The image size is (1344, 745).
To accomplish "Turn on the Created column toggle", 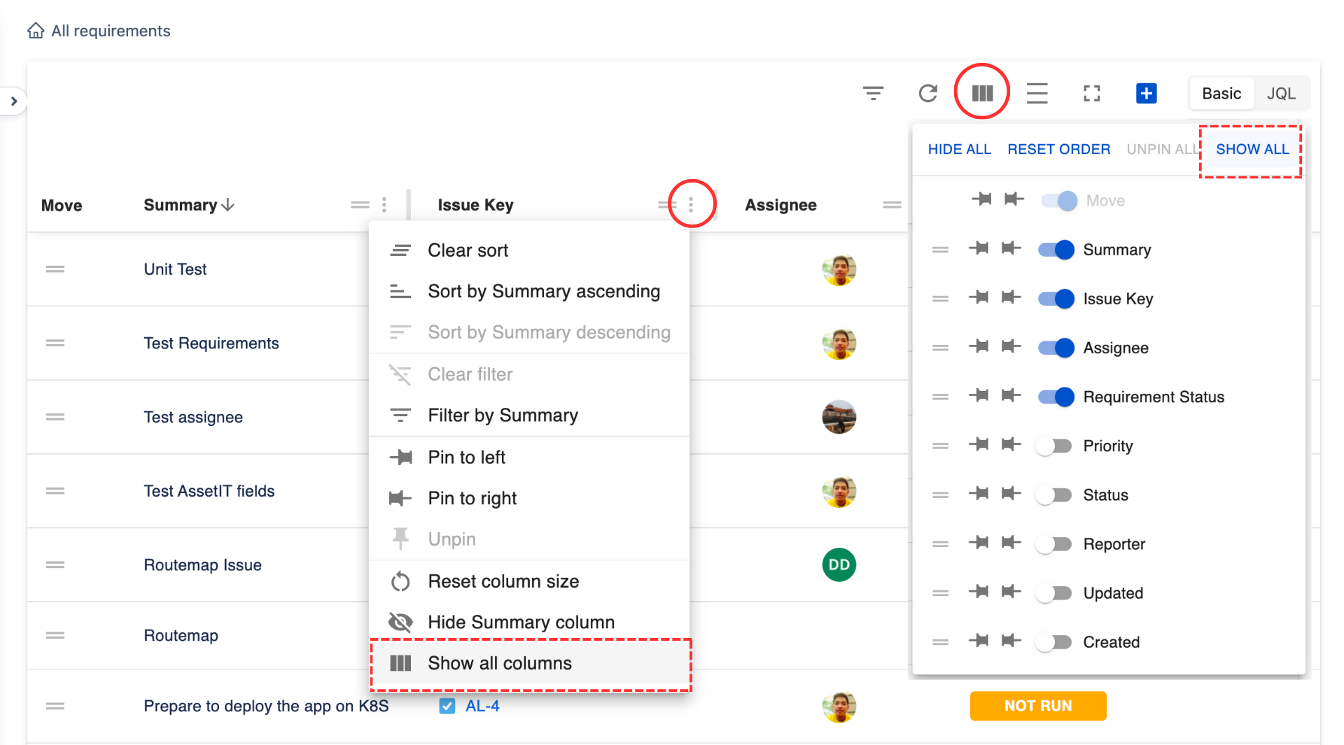I will [x=1053, y=641].
